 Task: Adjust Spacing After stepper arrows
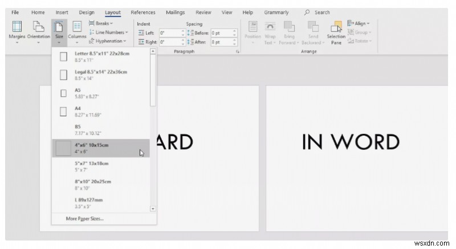point(235,42)
